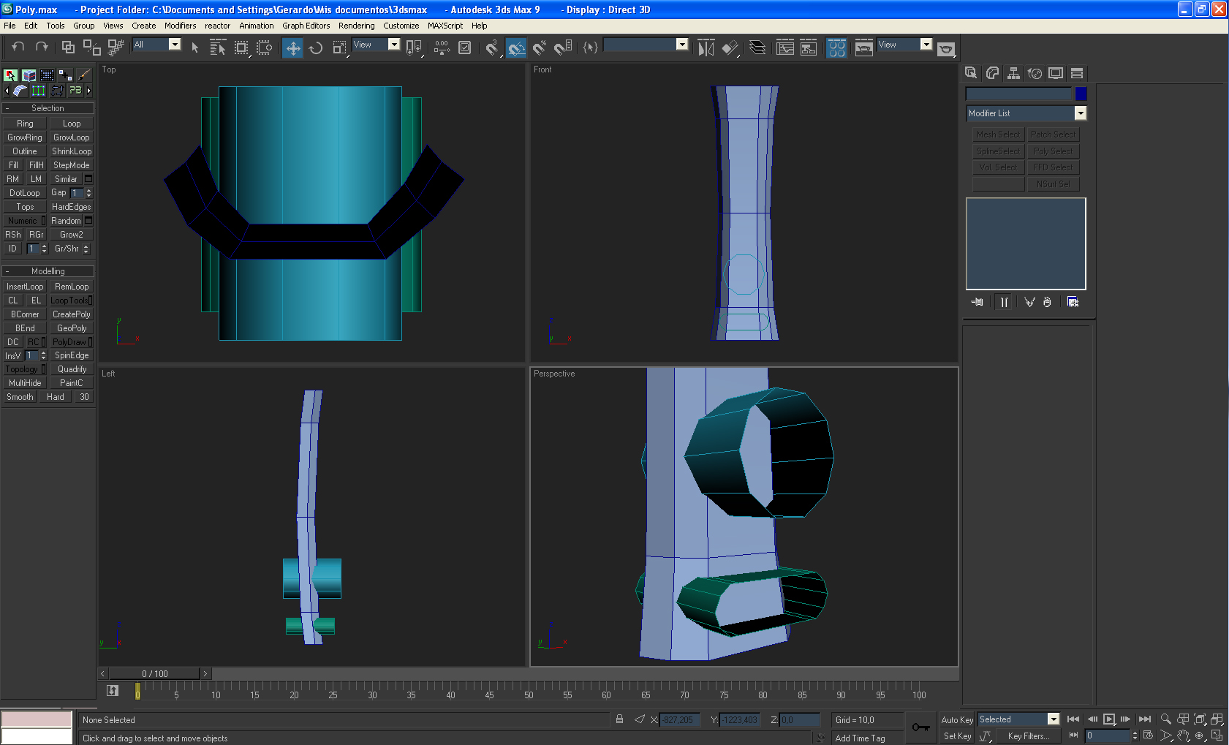This screenshot has height=745, width=1229.
Task: Click the Redo arrow in the main toolbar
Action: pyautogui.click(x=42, y=48)
